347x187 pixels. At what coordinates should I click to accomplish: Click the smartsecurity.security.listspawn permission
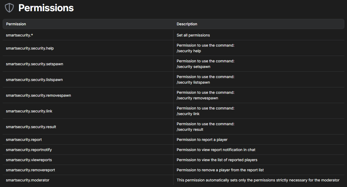point(34,80)
